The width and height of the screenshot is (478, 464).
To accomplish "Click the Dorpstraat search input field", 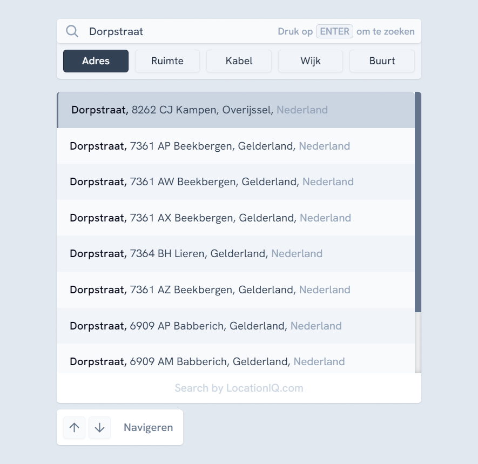I will coord(178,31).
